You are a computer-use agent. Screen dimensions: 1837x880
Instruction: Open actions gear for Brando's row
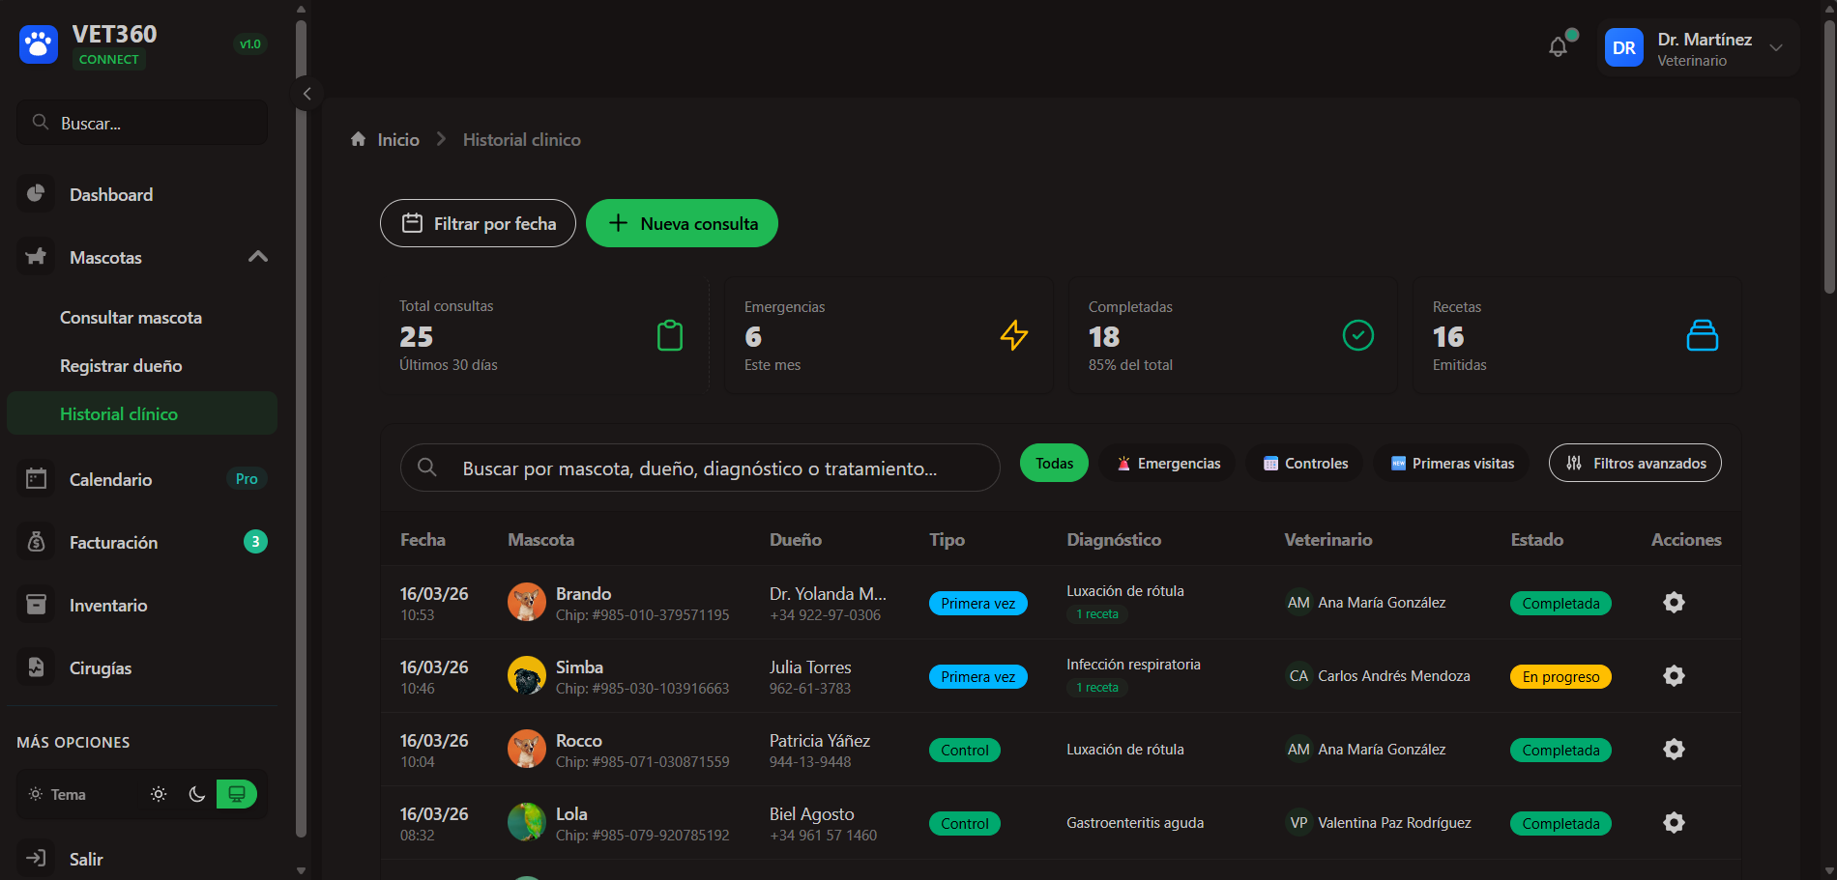pyautogui.click(x=1674, y=603)
